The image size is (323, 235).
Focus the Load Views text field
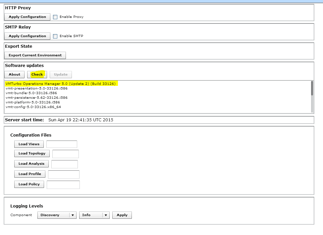[x=62, y=144]
